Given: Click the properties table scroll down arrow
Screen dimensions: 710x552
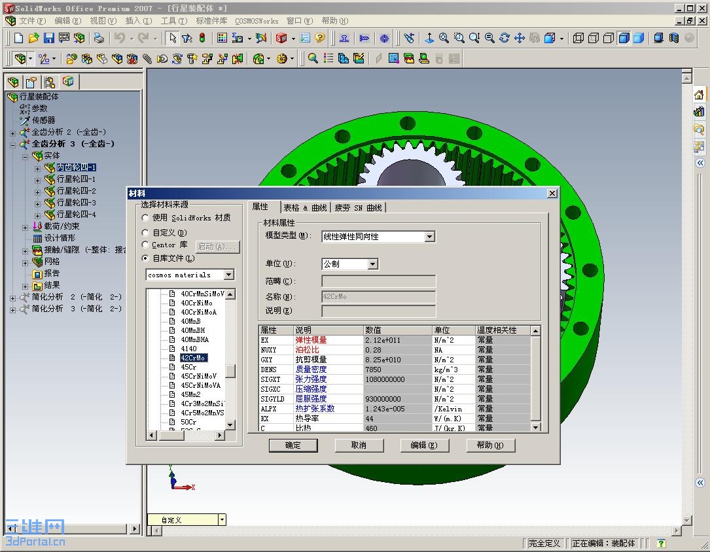Looking at the screenshot, I should [x=536, y=428].
